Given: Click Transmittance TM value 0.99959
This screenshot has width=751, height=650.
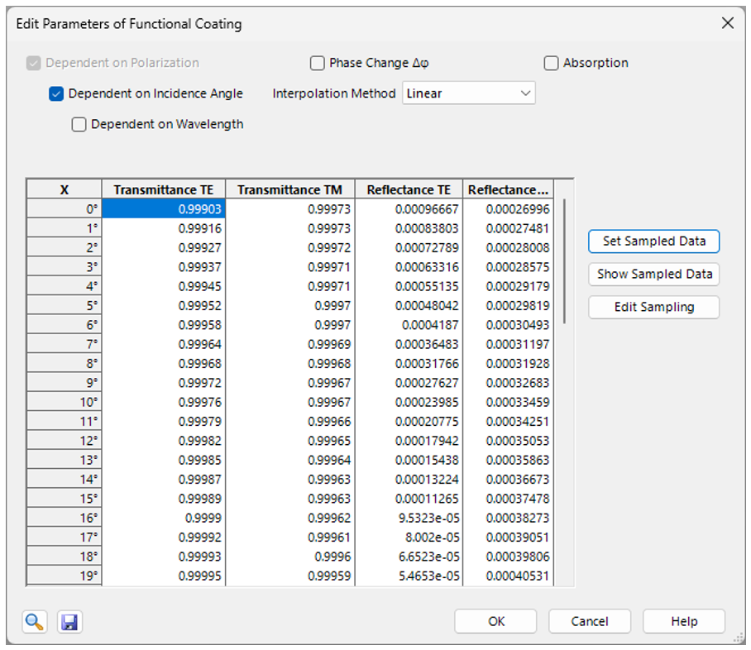Looking at the screenshot, I should point(289,576).
